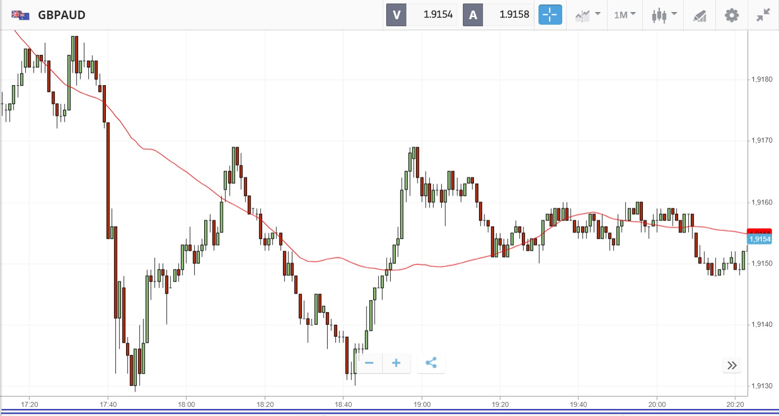The height and width of the screenshot is (416, 779).
Task: Click the 18:00 time axis label
Action: pyautogui.click(x=187, y=404)
